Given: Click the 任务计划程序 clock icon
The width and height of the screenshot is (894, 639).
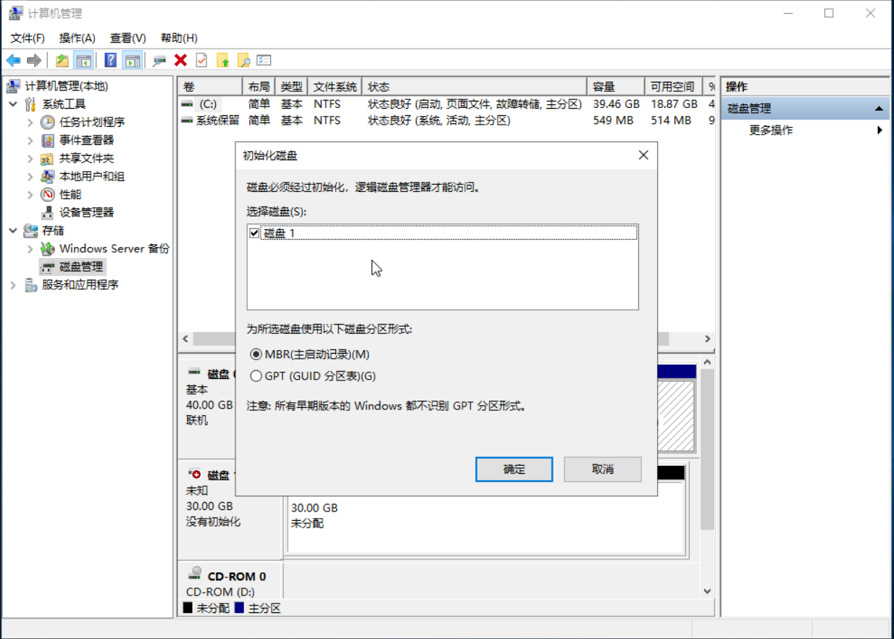Looking at the screenshot, I should tap(48, 122).
